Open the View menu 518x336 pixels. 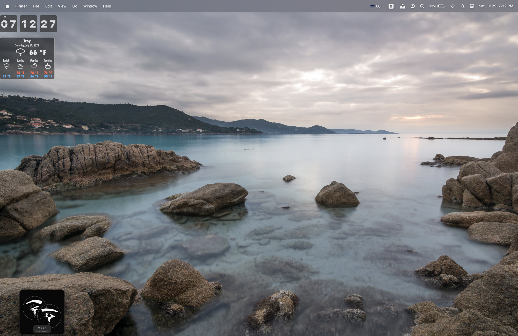[x=62, y=6]
